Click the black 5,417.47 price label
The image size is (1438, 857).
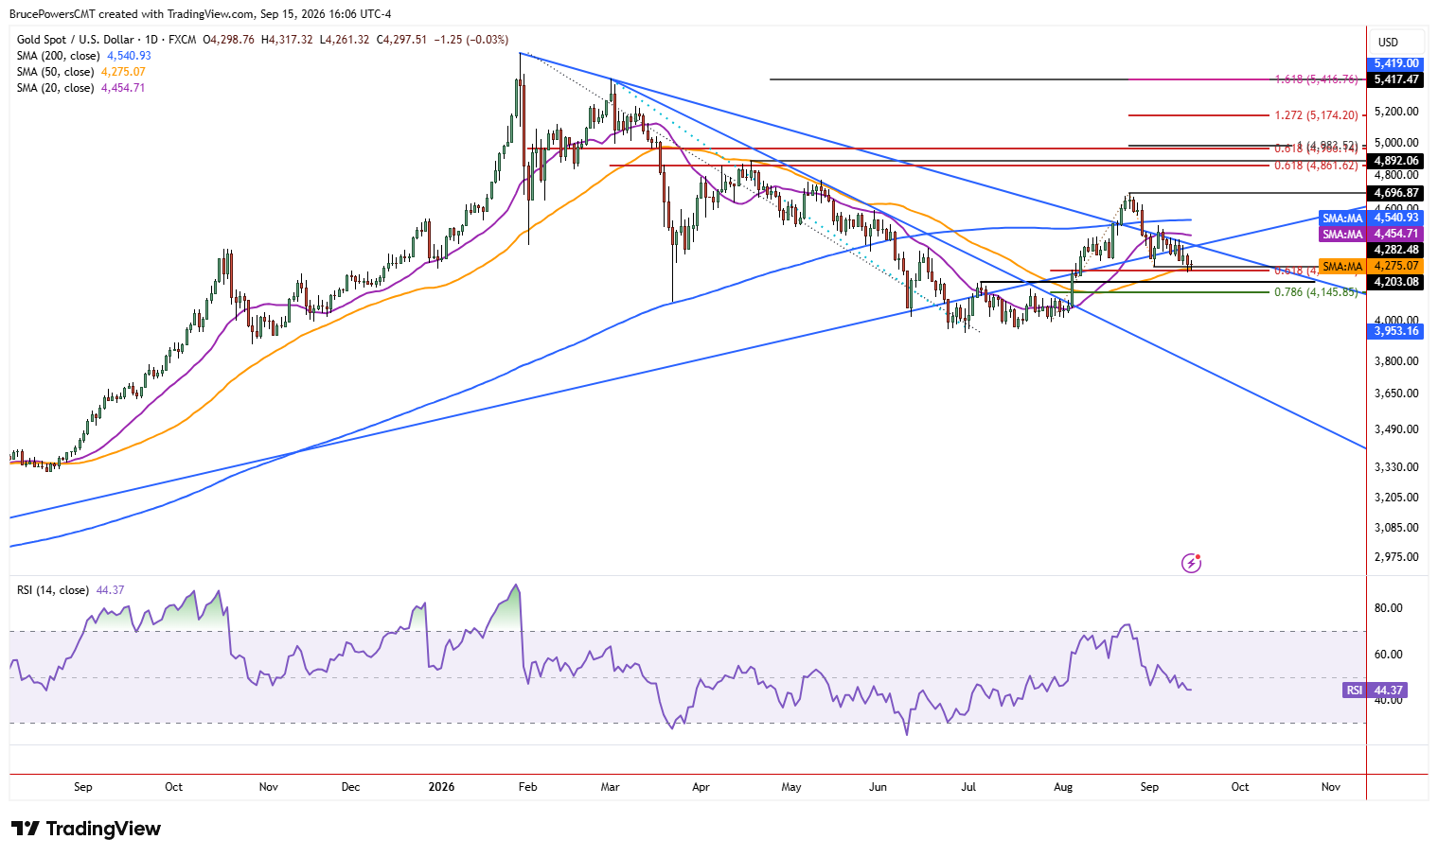[1396, 79]
